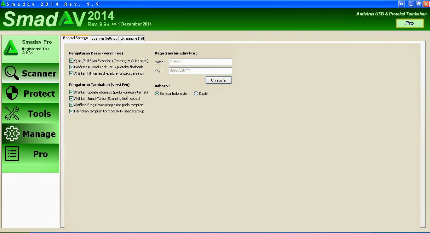Close the Smadav window
This screenshot has width=430, height=233.
tap(426, 4)
